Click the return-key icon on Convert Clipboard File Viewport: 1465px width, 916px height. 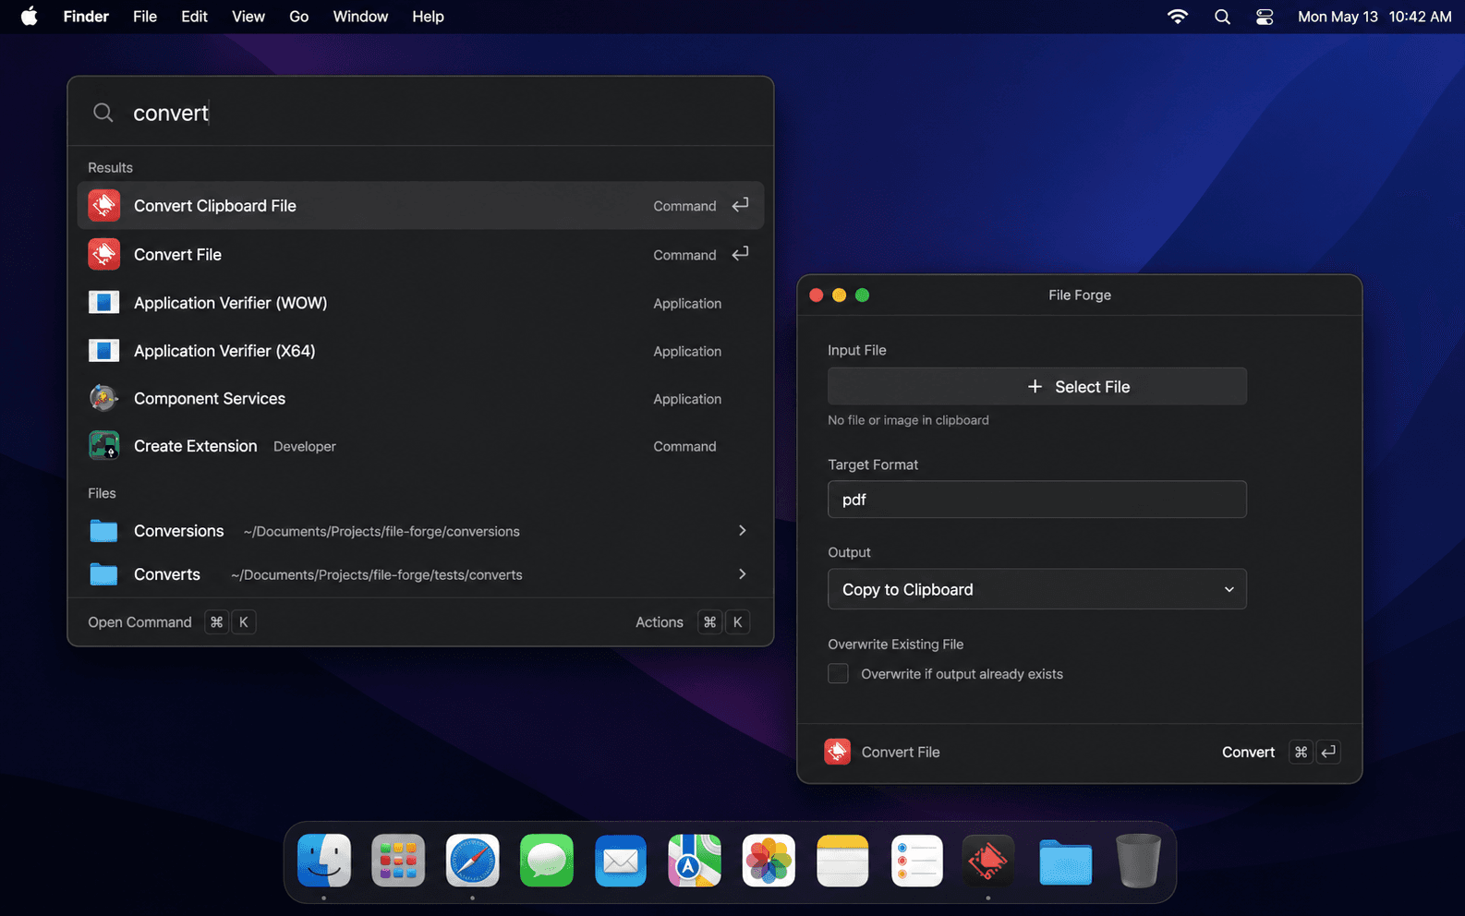740,205
